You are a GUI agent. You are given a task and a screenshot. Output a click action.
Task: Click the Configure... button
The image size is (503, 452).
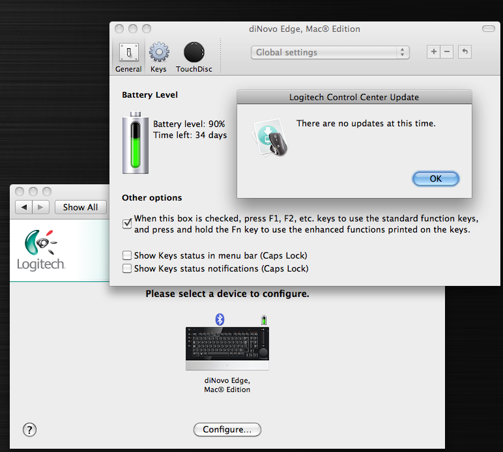(227, 430)
